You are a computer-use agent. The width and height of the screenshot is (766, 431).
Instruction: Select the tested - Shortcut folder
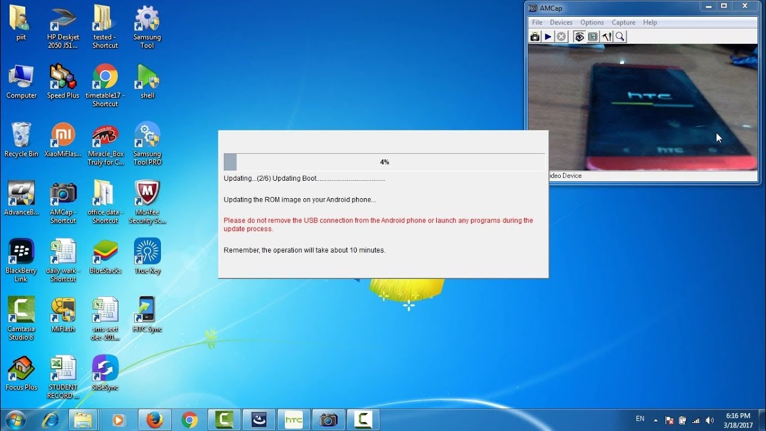105,27
